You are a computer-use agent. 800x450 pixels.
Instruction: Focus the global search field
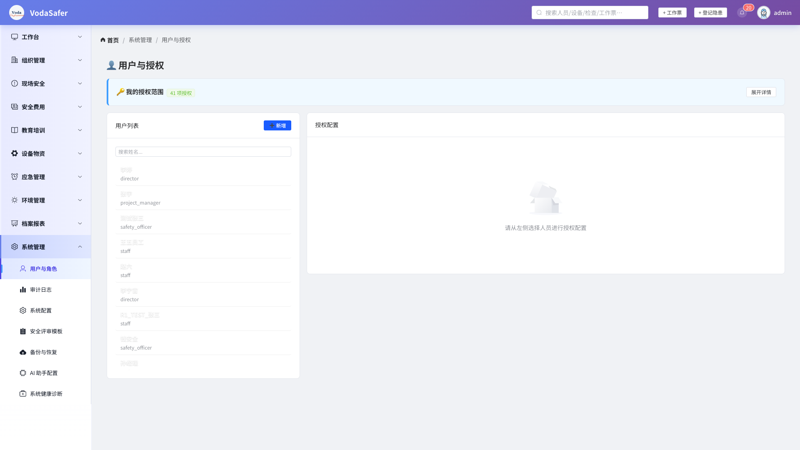click(x=590, y=12)
